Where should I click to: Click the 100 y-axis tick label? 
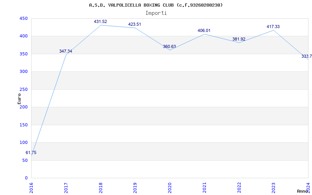[23, 142]
